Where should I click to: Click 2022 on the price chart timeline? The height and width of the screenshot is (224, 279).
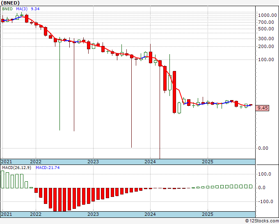click(36, 162)
